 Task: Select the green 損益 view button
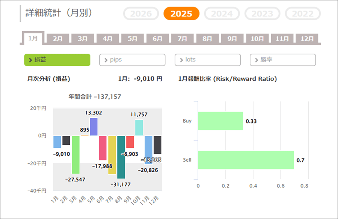[57, 60]
